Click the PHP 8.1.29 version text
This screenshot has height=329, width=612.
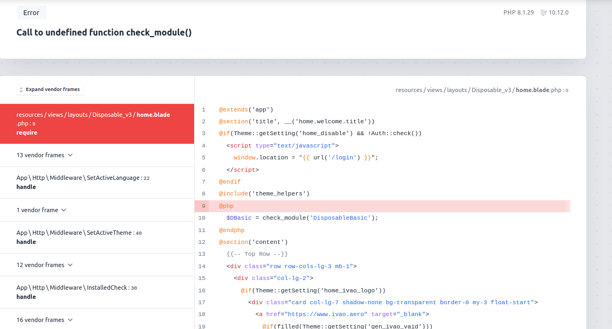click(x=518, y=12)
